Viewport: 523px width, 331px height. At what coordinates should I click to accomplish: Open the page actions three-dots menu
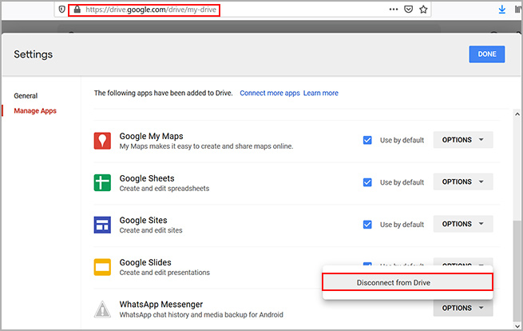[393, 10]
